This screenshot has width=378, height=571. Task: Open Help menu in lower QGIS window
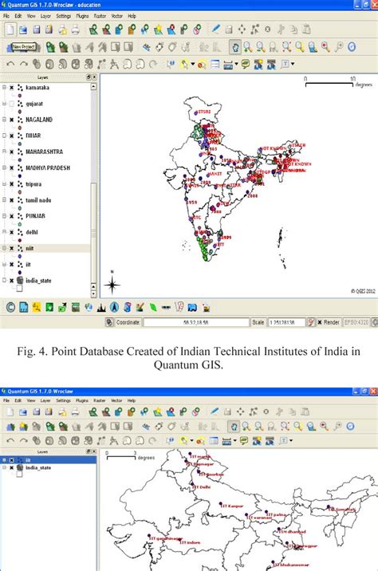click(131, 400)
